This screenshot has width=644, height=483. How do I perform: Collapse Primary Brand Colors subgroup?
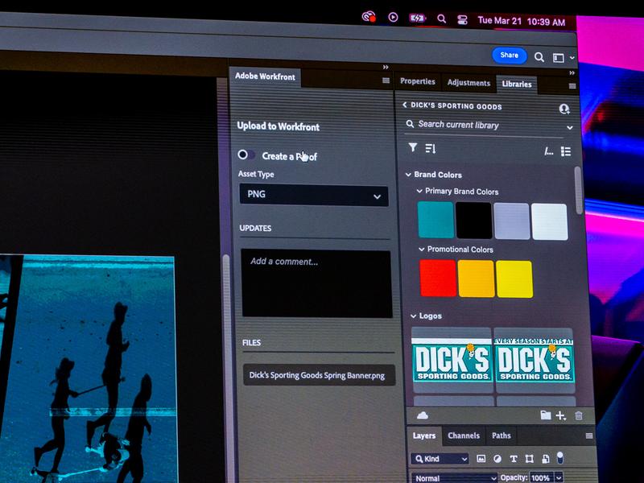pos(419,191)
